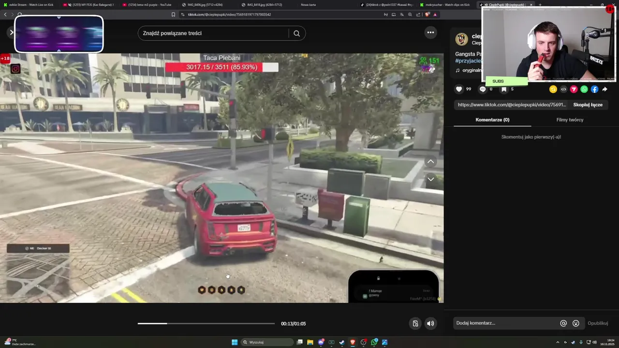Open more share options arrow
Screen dimensions: 619x348
[605, 89]
